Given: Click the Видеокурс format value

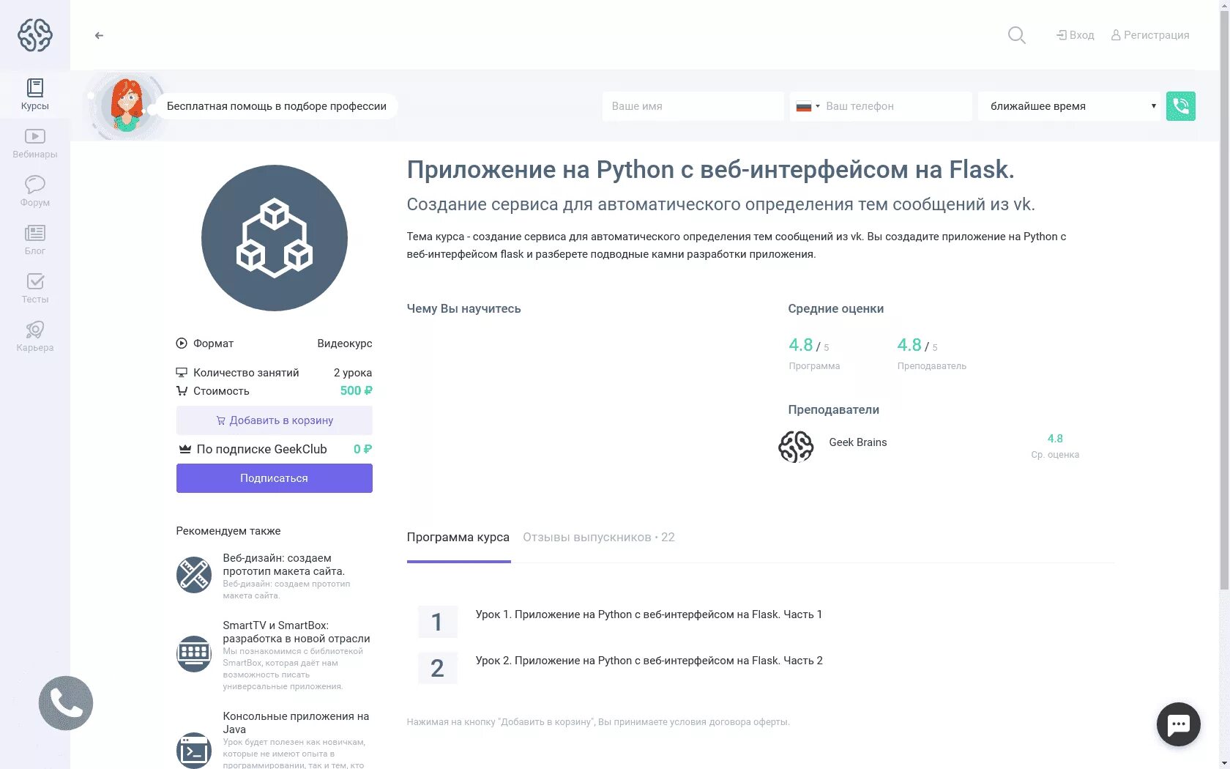Looking at the screenshot, I should click(x=345, y=343).
